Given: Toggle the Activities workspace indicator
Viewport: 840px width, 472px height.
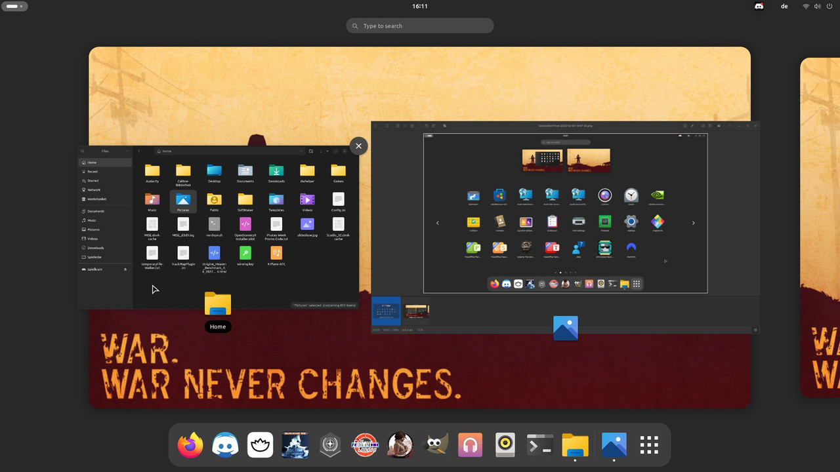Looking at the screenshot, I should pyautogui.click(x=14, y=6).
